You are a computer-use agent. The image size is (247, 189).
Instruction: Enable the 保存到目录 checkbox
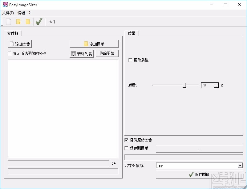[x=126, y=148]
